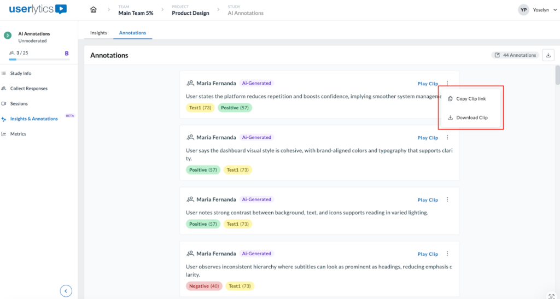The height and width of the screenshot is (299, 560).
Task: Open three-dot menu on fourth annotation
Action: tap(447, 254)
